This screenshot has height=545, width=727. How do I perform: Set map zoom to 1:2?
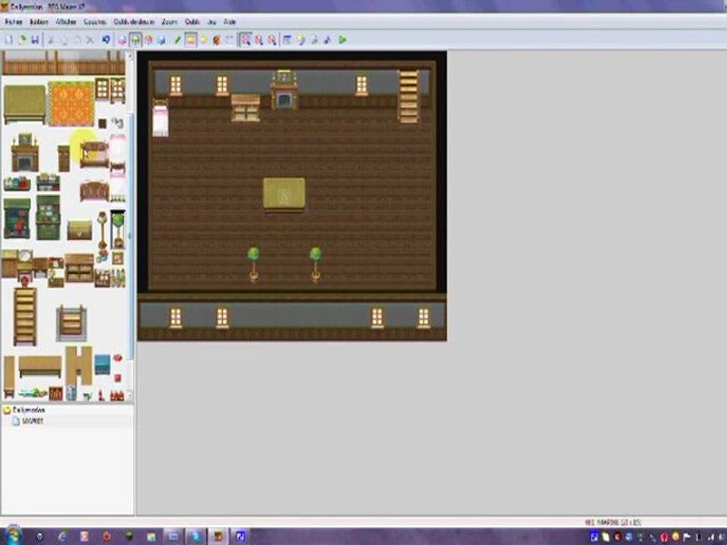tap(259, 40)
